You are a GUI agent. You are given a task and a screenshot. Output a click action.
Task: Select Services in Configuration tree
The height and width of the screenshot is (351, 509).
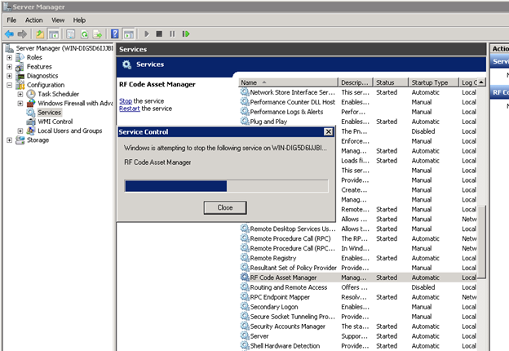click(49, 113)
